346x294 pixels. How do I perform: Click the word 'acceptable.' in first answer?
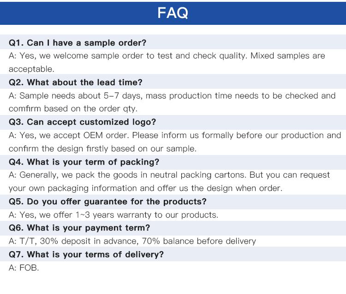[x=31, y=69]
